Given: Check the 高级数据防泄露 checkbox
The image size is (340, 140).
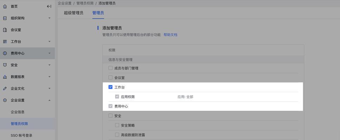Looking at the screenshot, I should [x=117, y=135].
